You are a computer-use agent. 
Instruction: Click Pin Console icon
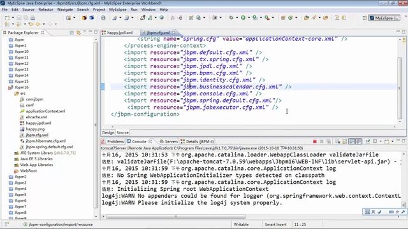pyautogui.click(x=368, y=141)
